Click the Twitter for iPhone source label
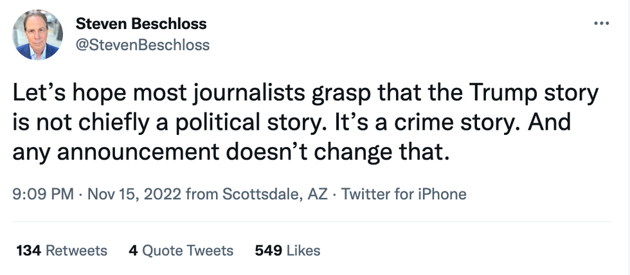Viewport: 630px width, 275px height. tap(404, 194)
